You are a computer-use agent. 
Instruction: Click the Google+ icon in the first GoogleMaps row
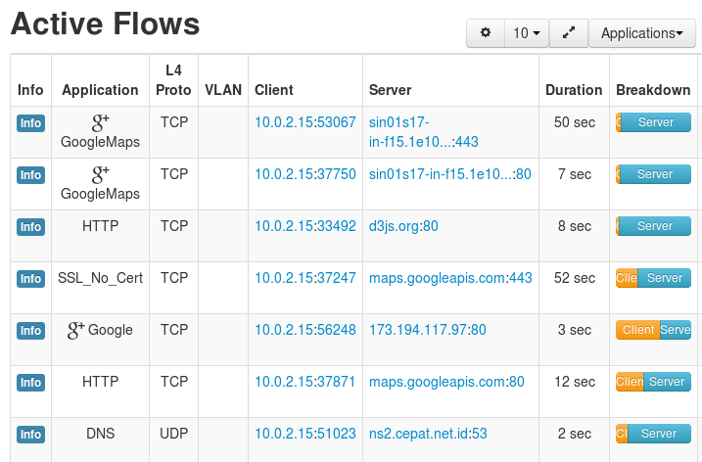[x=100, y=122]
